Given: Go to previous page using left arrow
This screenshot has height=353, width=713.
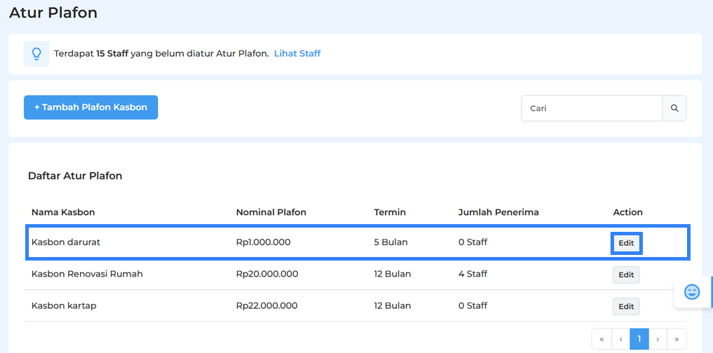Looking at the screenshot, I should point(620,339).
